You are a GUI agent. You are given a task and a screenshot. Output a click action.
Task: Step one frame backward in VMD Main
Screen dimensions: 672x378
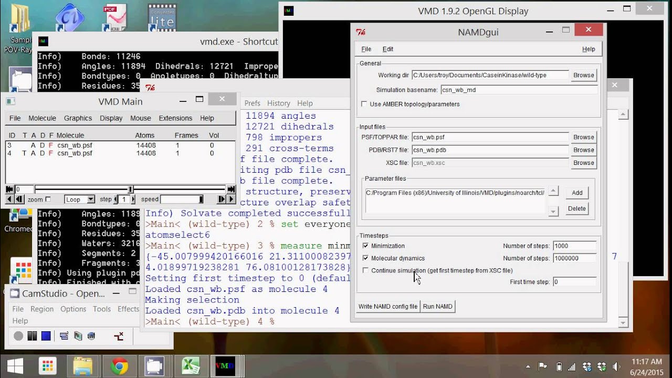20,199
